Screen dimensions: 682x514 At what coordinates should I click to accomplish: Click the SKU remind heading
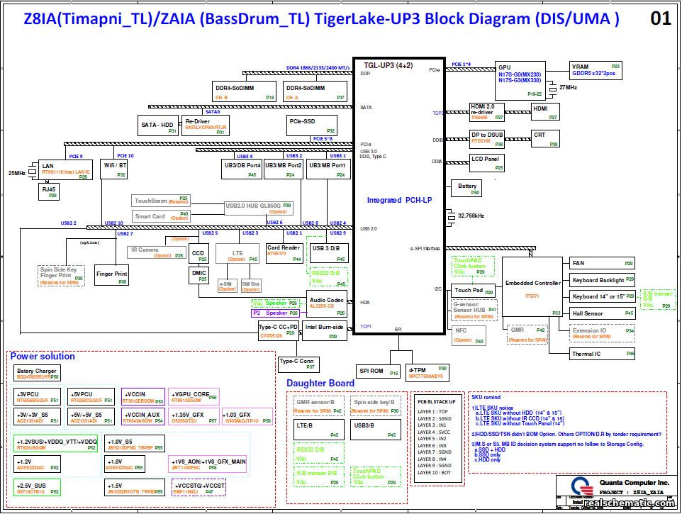click(486, 397)
